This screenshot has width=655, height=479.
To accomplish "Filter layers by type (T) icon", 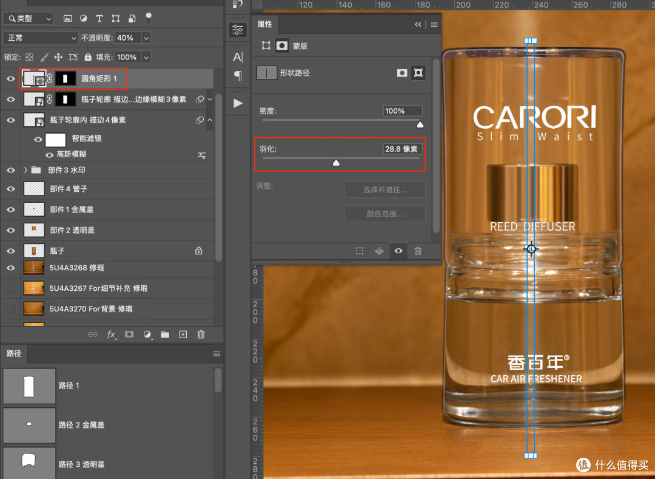I will coord(99,18).
